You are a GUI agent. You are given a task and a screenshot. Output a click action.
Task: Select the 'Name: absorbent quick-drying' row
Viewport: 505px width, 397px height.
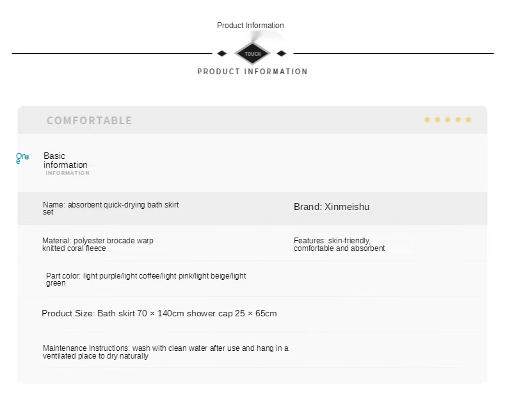click(252, 209)
